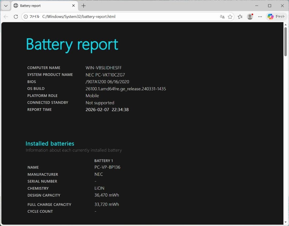Add page to favorites via star icon
Image resolution: width=289 pixels, height=226 pixels.
point(230,16)
